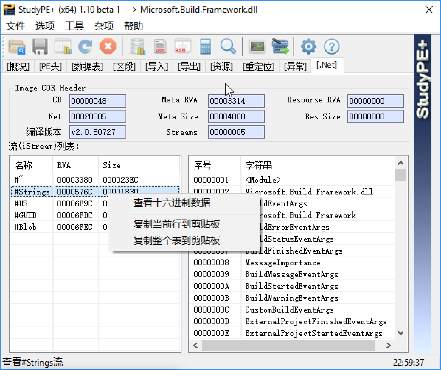The width and height of the screenshot is (441, 370).
Task: Click the floppy disk Save icon
Action: (40, 47)
